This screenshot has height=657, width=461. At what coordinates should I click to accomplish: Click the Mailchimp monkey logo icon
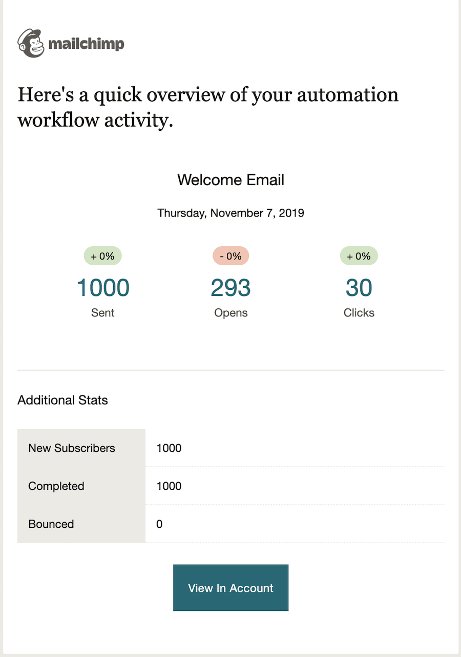point(32,44)
